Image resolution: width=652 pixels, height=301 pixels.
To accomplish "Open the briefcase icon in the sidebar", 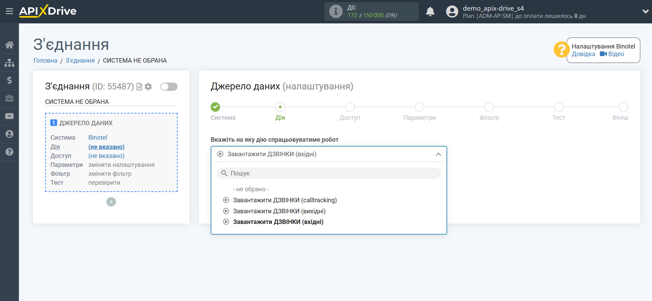I will pos(9,98).
